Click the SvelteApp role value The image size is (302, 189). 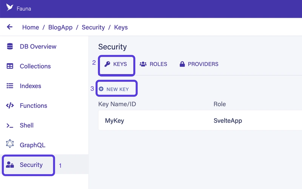[228, 120]
